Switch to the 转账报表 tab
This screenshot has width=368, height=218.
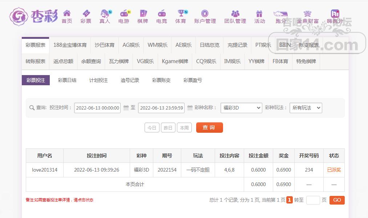coord(36,61)
